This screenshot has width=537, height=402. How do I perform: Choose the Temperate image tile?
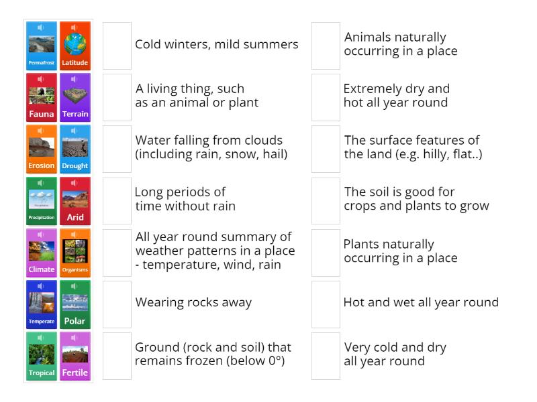click(x=41, y=303)
